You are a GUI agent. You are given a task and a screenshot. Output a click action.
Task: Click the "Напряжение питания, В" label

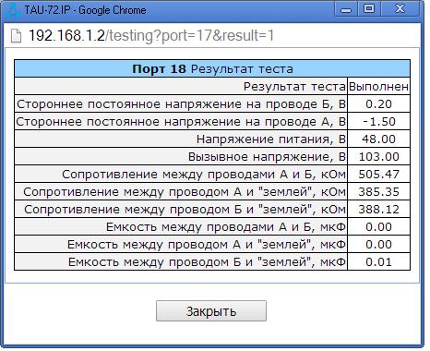[271, 139]
